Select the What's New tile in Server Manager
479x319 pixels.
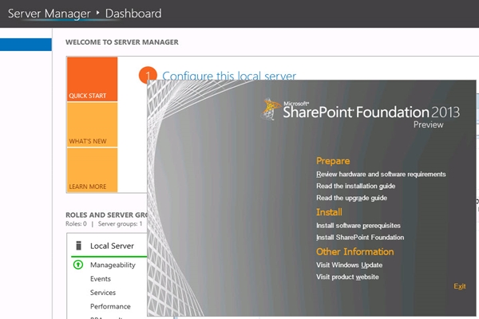[93, 124]
